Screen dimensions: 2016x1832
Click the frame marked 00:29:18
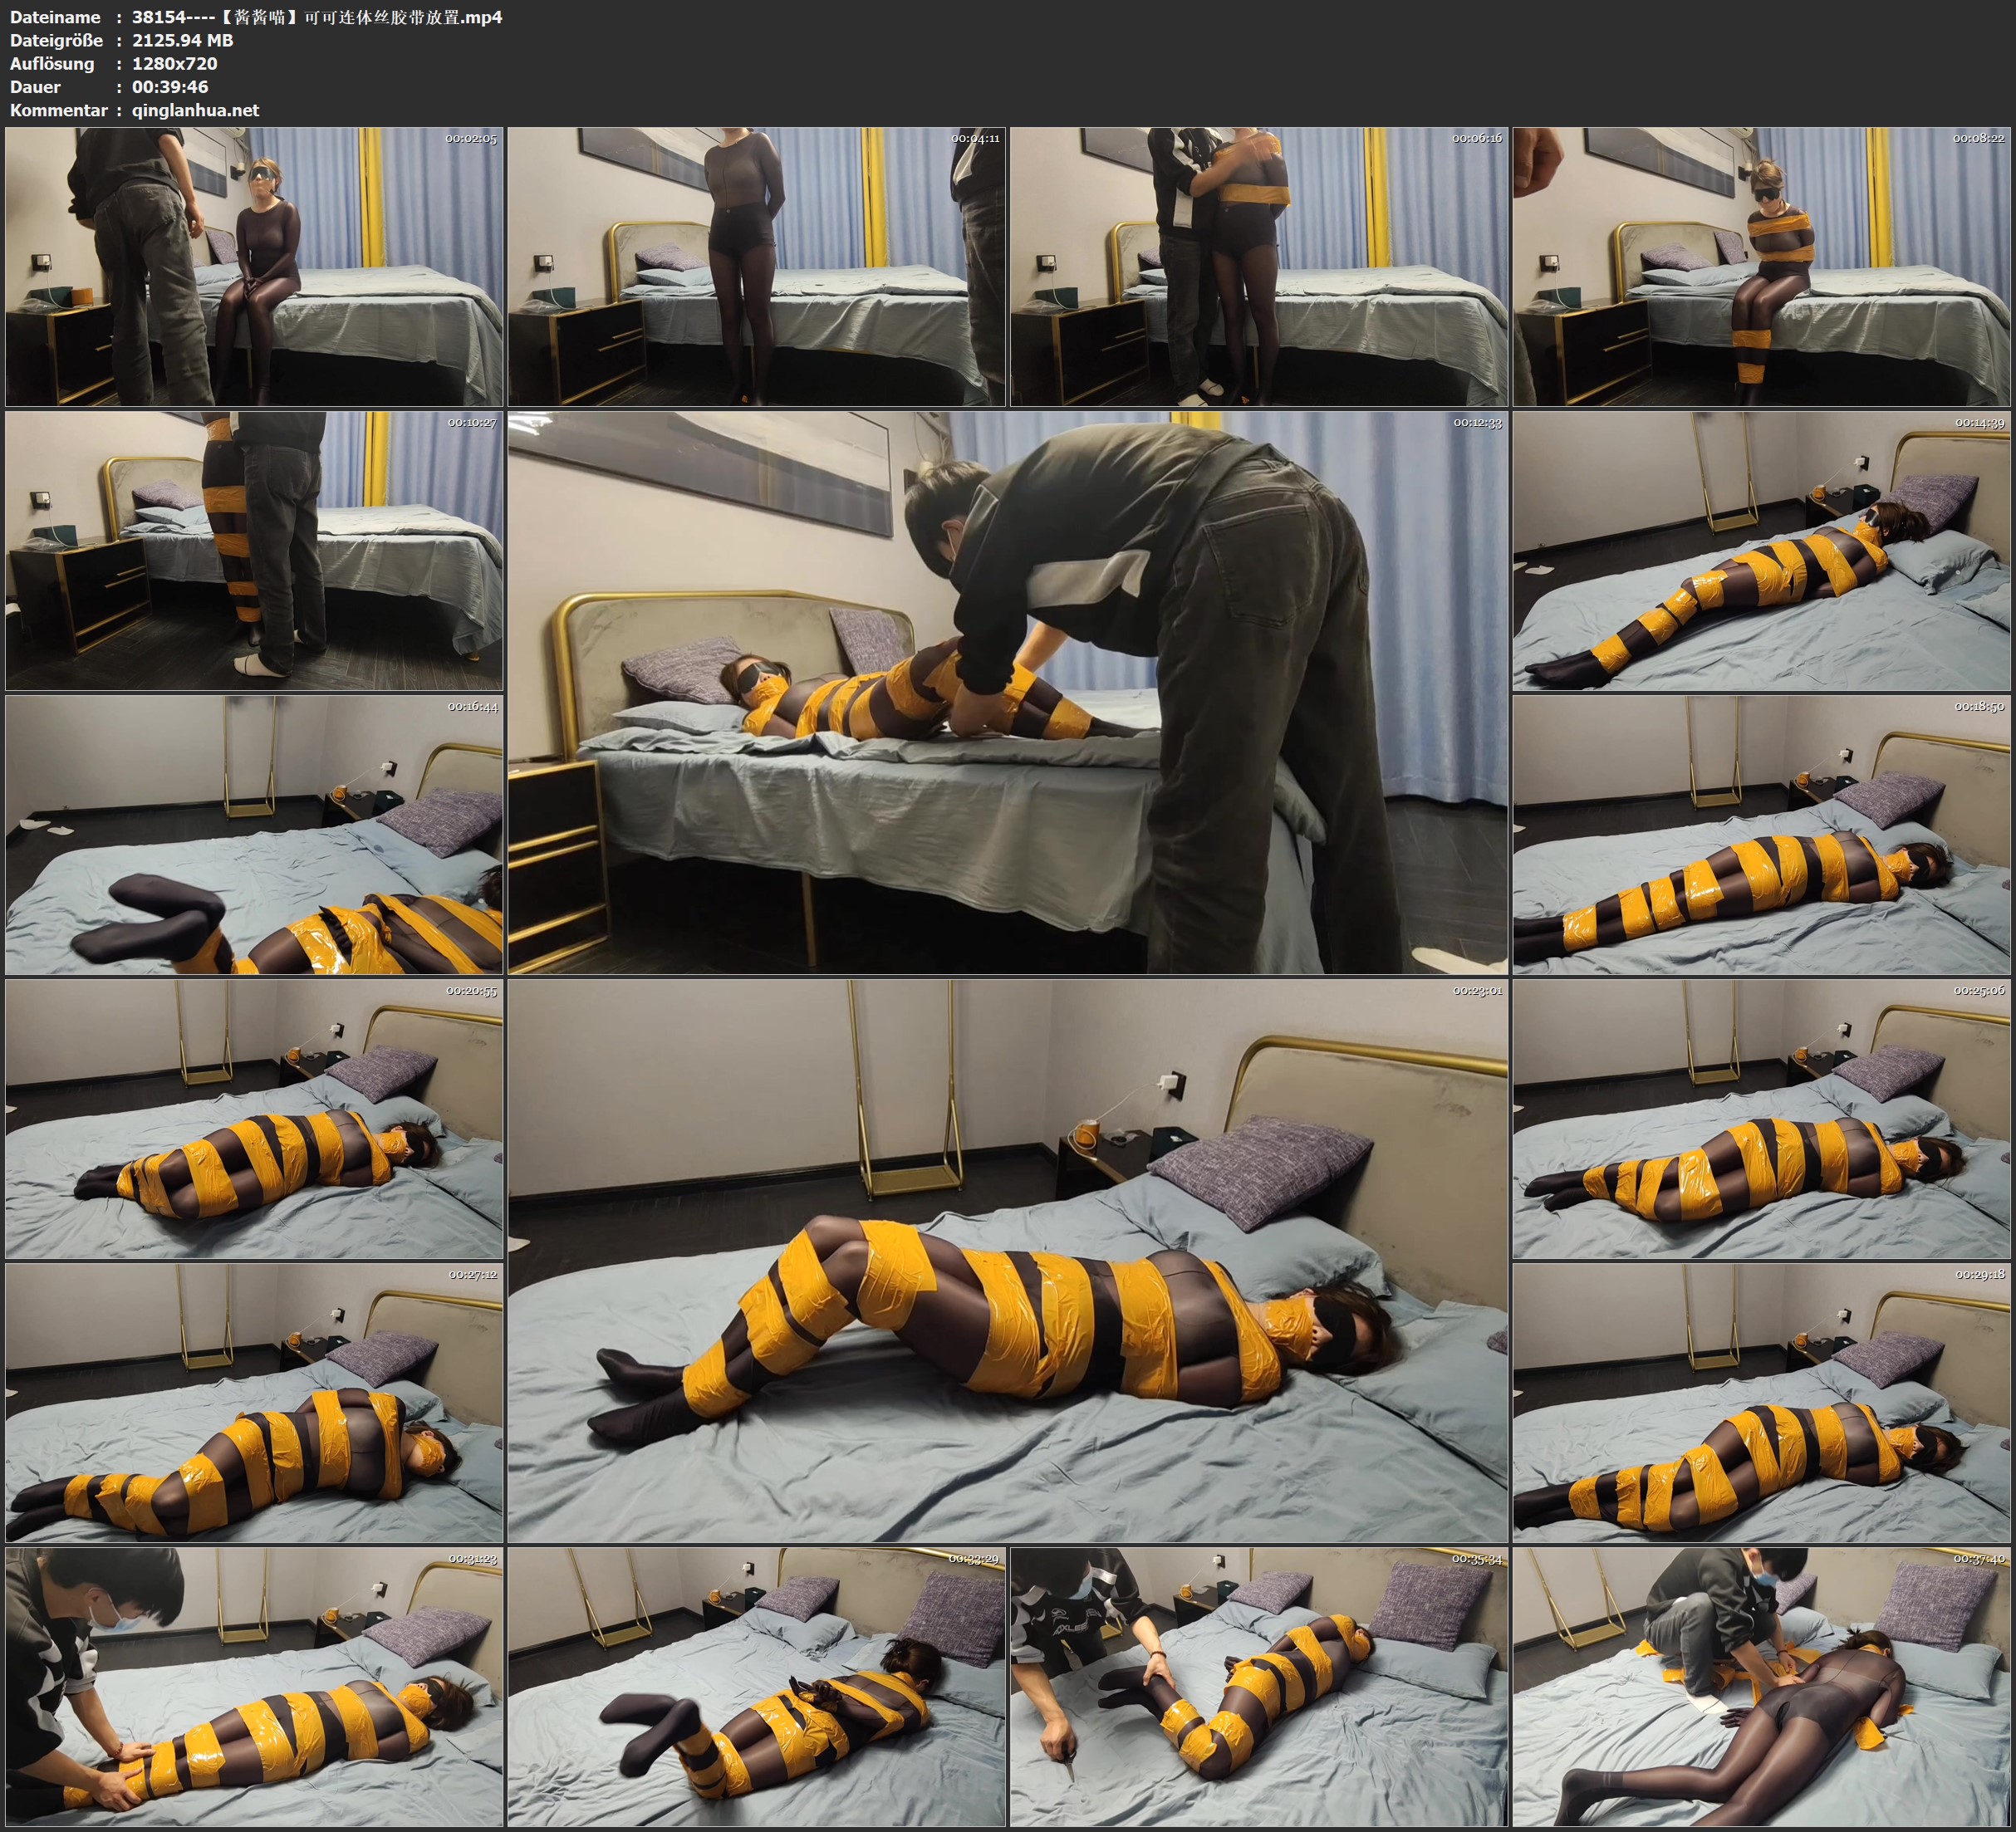(1761, 1403)
